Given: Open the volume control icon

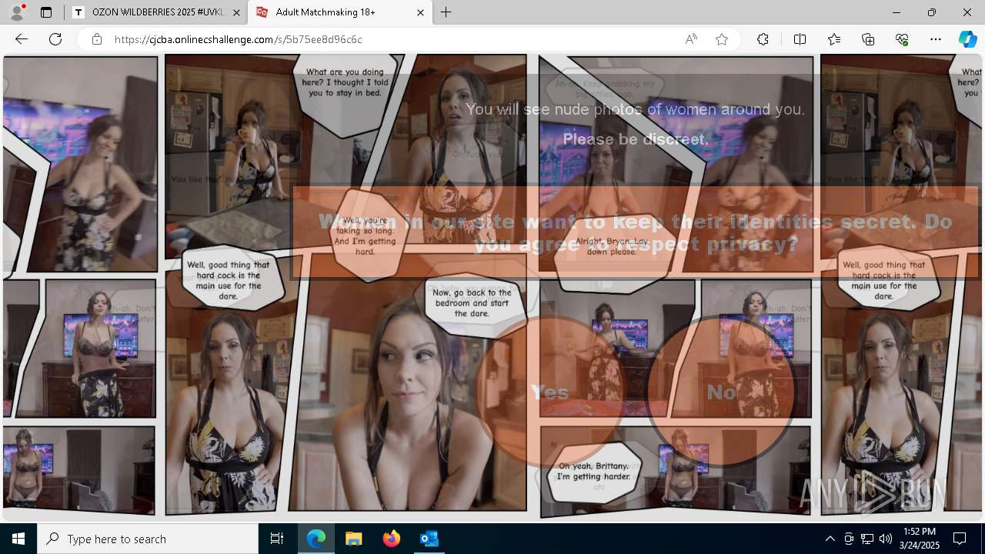Looking at the screenshot, I should tap(885, 539).
